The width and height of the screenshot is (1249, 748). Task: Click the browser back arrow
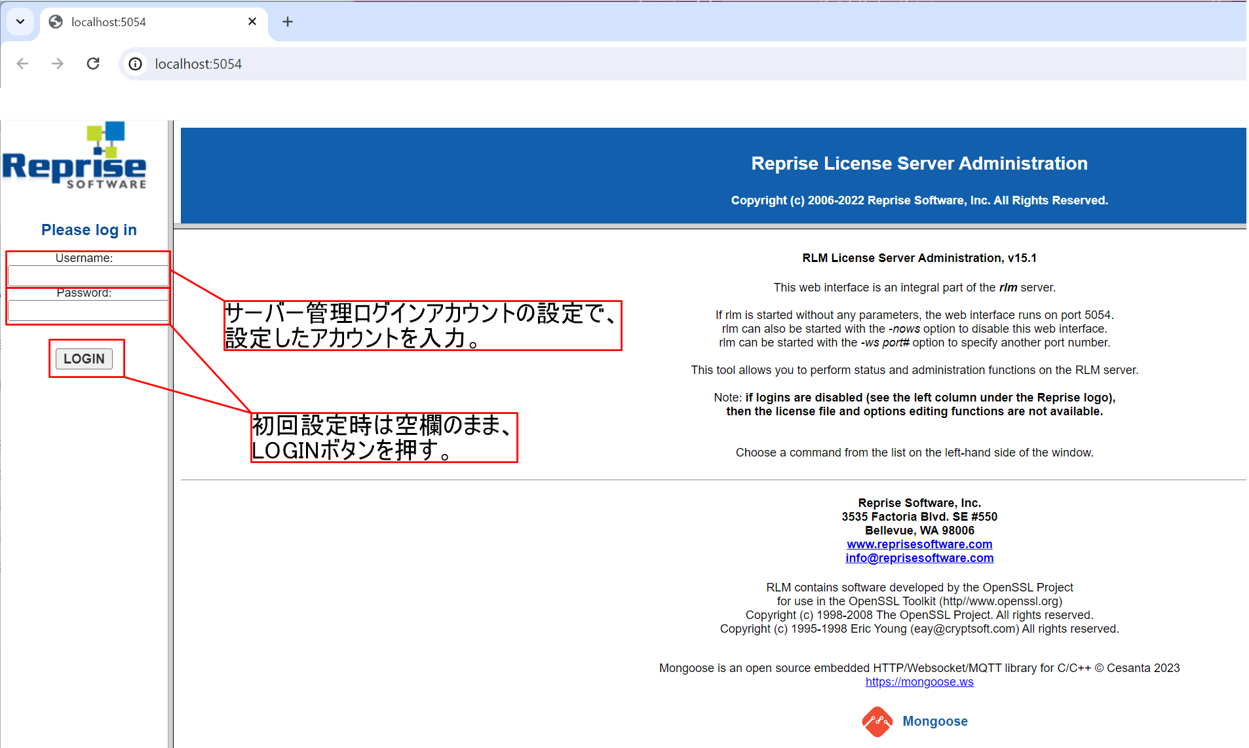(22, 64)
